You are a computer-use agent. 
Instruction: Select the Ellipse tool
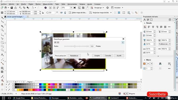point(2,46)
